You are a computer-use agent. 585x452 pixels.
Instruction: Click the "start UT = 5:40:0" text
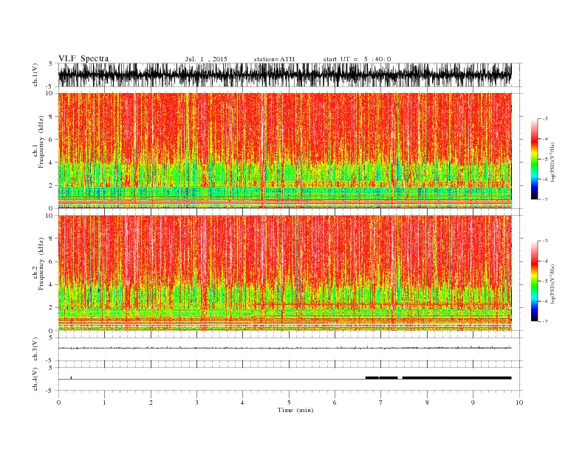click(357, 59)
